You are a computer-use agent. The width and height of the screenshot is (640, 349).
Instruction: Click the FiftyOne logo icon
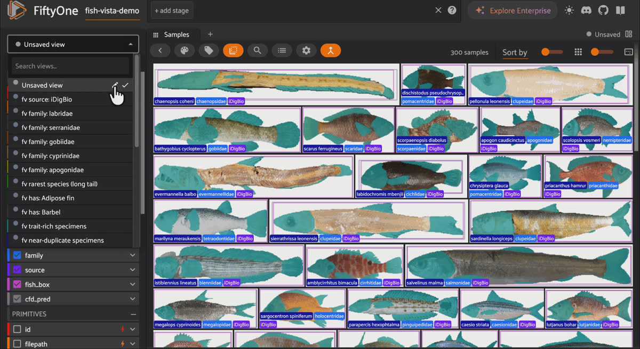(x=17, y=10)
